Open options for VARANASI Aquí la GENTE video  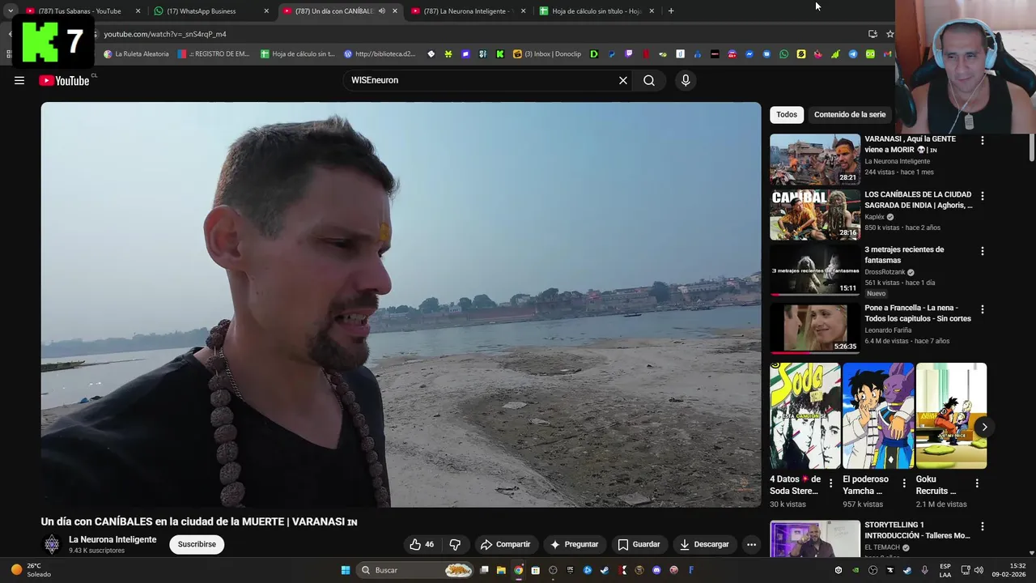pos(983,140)
